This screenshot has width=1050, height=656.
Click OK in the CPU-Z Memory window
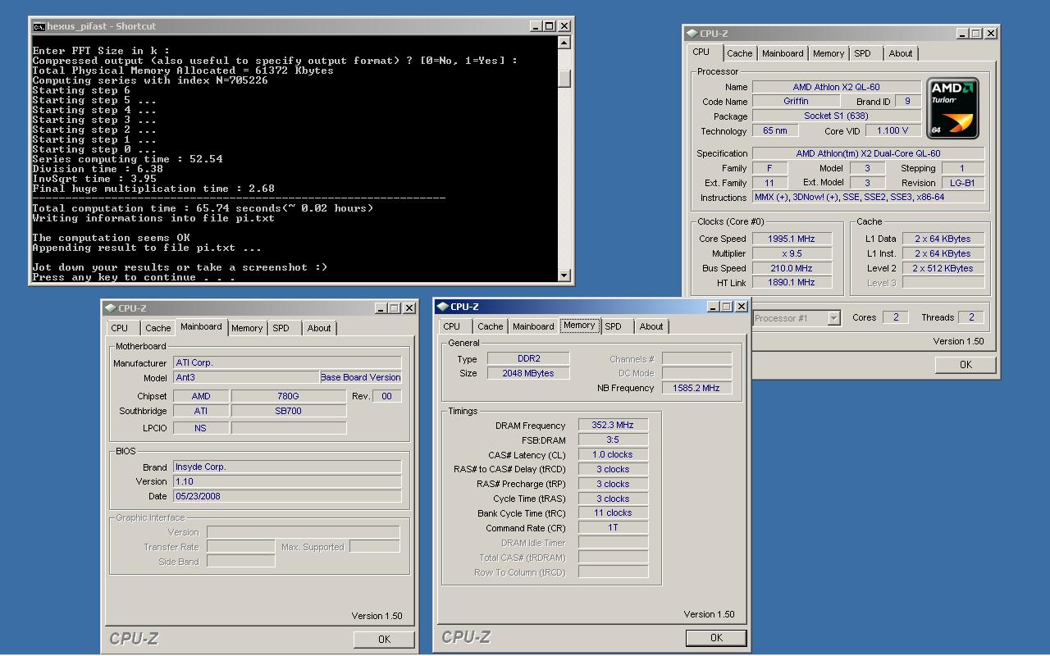coord(716,637)
